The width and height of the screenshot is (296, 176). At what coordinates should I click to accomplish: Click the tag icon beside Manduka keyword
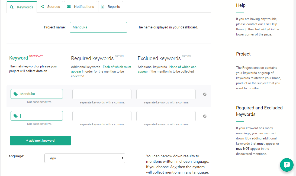coord(16,94)
